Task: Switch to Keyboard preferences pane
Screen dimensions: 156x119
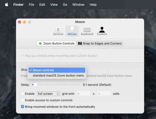Action: click(x=87, y=31)
